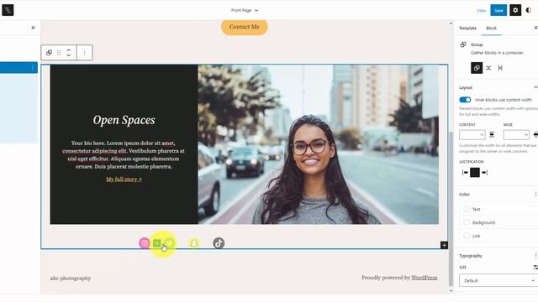This screenshot has height=302, width=538.
Task: Click the View link in the header
Action: (x=482, y=11)
